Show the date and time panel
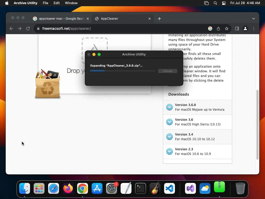 (x=245, y=3)
